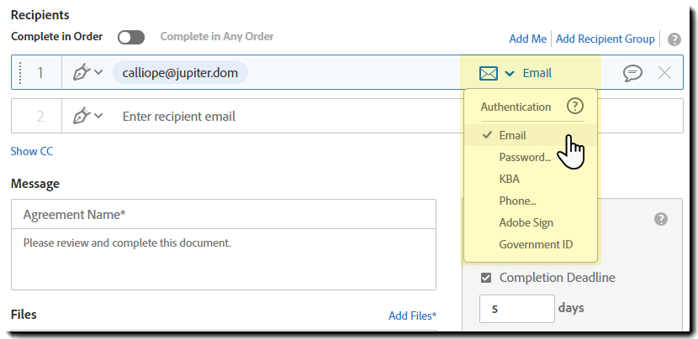Expand the role chevron for recipient 2
This screenshot has width=698, height=339.
(98, 116)
